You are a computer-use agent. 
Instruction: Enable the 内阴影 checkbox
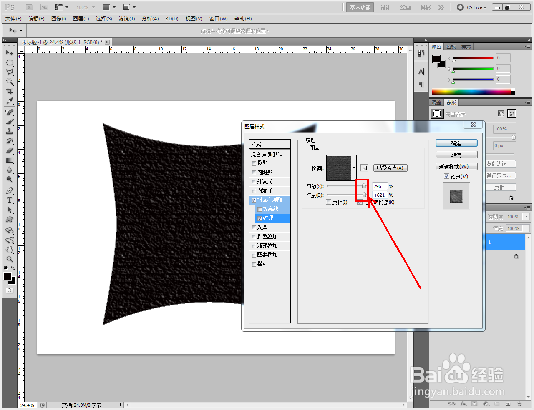[x=254, y=172]
